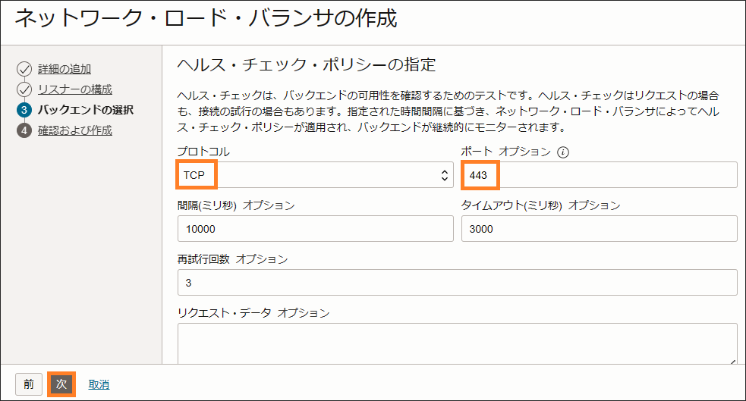Click the リスナーの構成 checkmark icon
The image size is (746, 401).
pos(24,89)
